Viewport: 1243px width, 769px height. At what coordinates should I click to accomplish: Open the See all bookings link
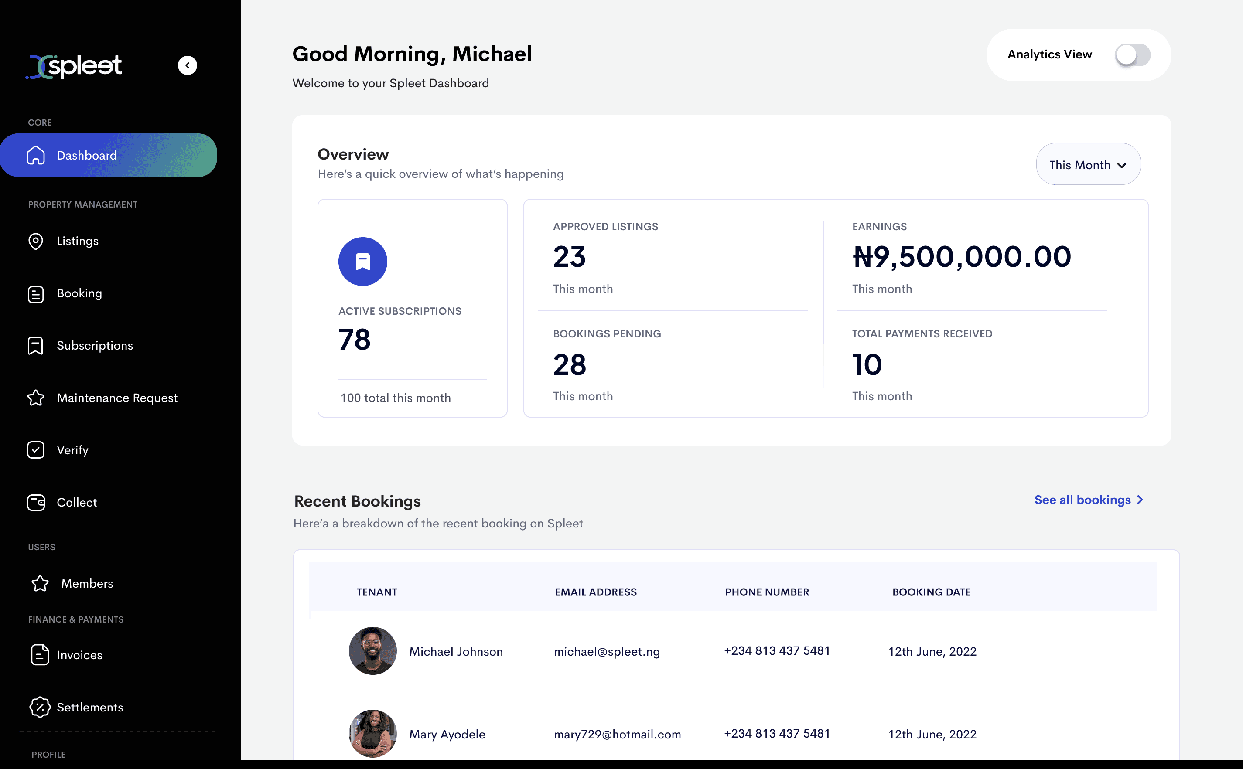1082,500
